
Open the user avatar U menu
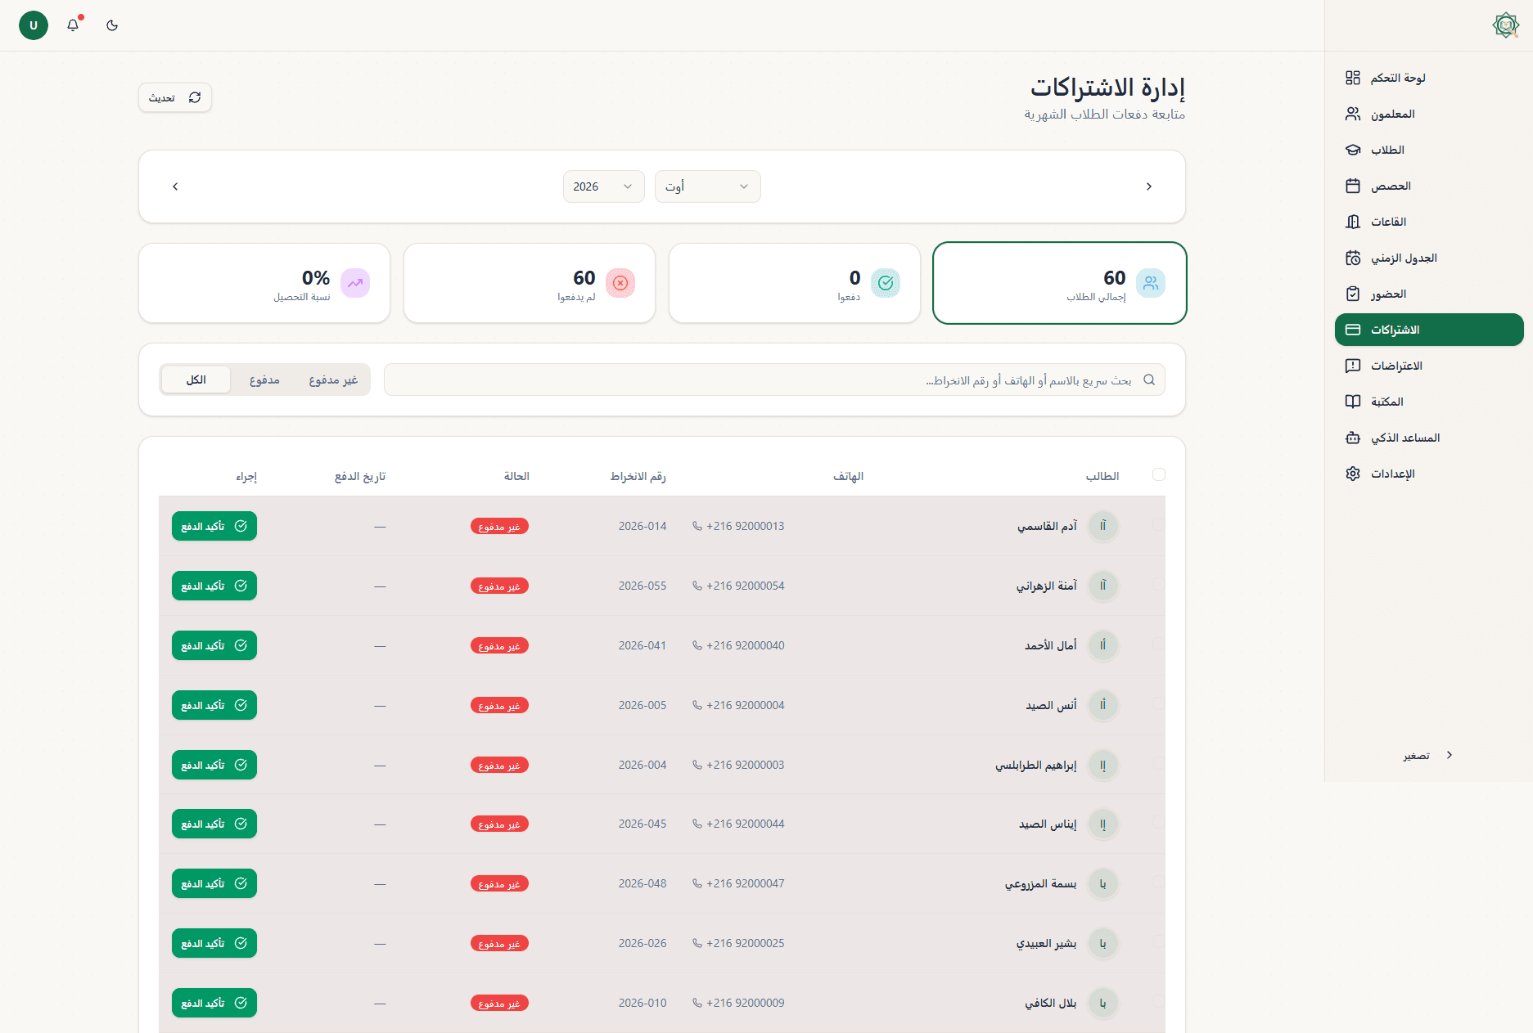[x=34, y=25]
